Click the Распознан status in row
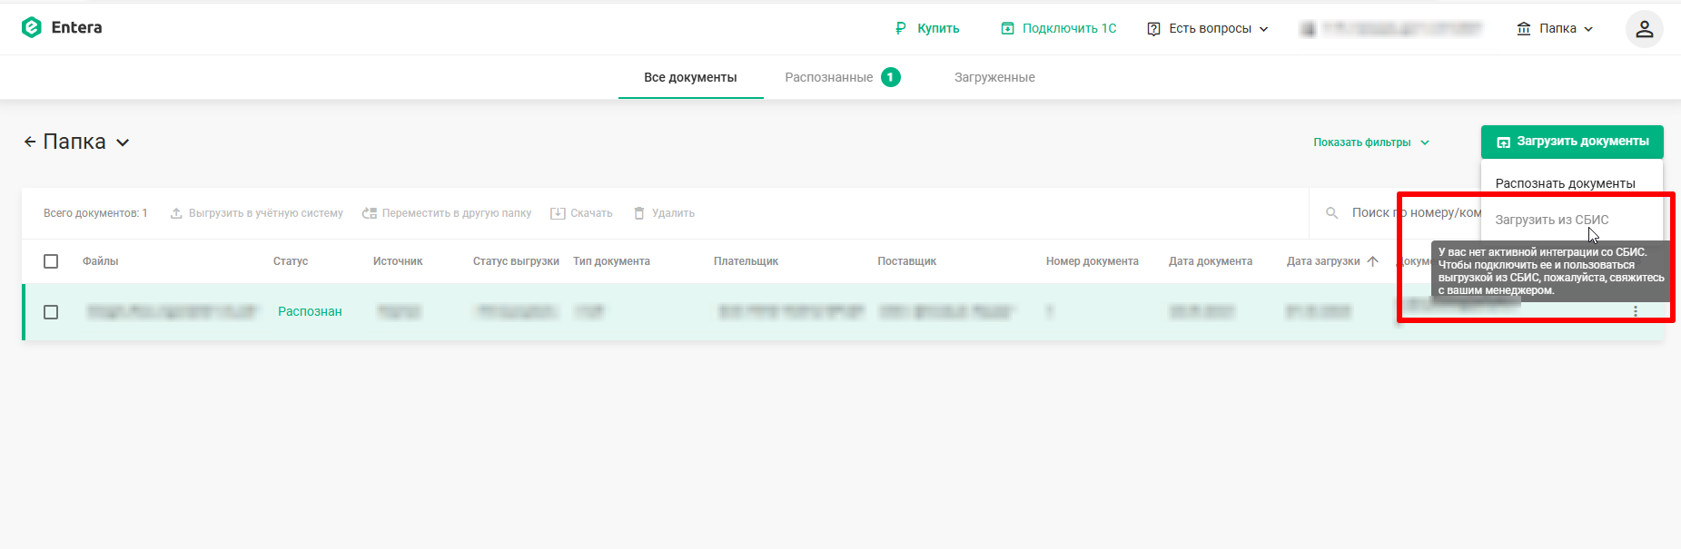Image resolution: width=1681 pixels, height=549 pixels. [310, 311]
